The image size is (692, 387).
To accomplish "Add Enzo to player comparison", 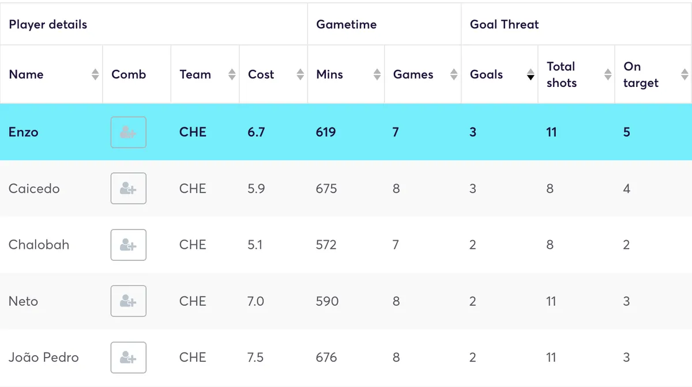I will click(128, 132).
